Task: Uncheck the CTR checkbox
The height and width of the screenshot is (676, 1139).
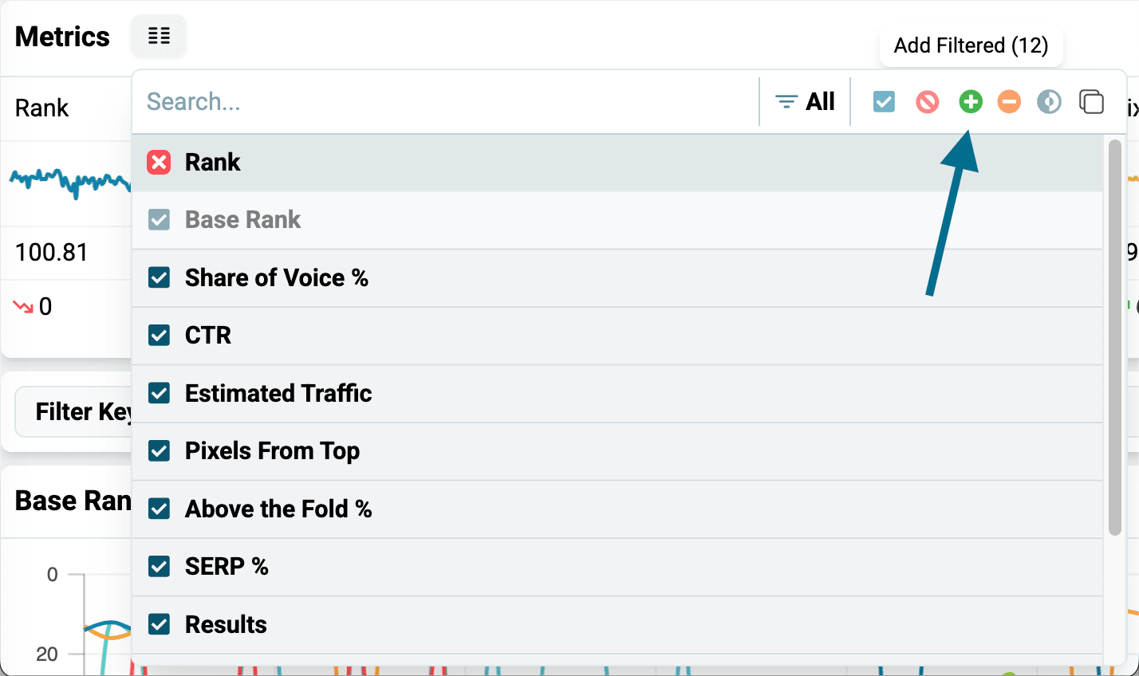Action: 159,336
